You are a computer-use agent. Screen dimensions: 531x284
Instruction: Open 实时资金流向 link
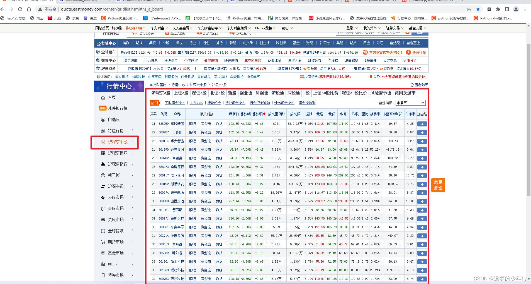click(175, 103)
